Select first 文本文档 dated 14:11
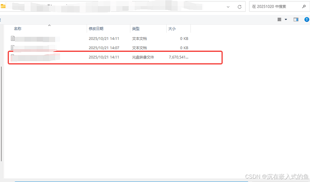Image resolution: width=310 pixels, height=182 pixels. (143, 38)
